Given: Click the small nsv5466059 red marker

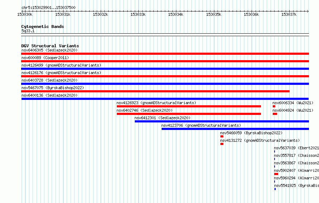Looking at the screenshot, I should pyautogui.click(x=222, y=136).
